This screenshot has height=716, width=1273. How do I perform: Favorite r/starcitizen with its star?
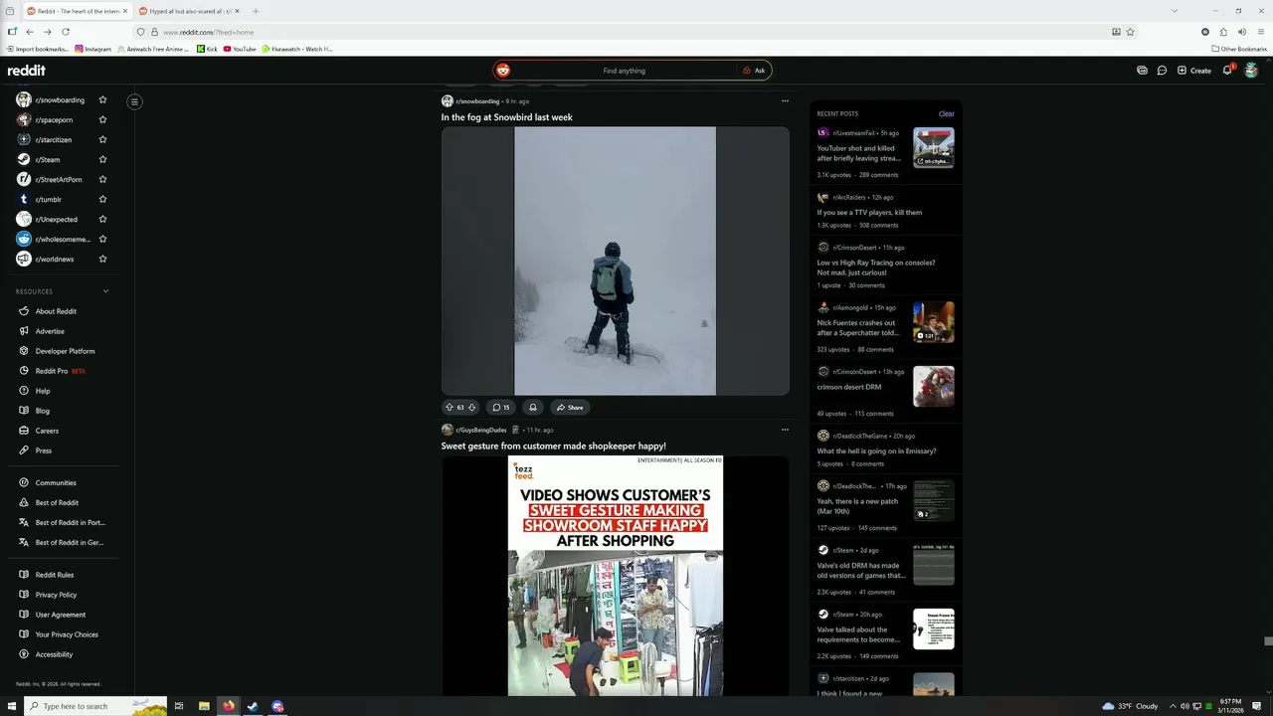tap(102, 140)
